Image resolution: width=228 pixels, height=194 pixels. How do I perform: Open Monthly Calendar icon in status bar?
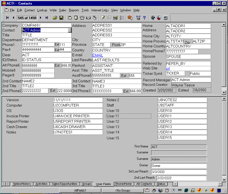pos(186,191)
